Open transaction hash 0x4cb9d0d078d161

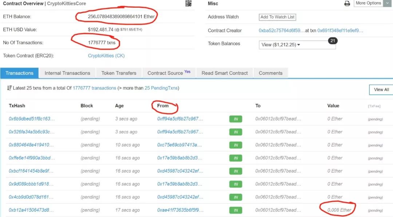pos(31,197)
